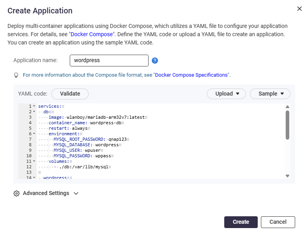Collapse the environment block at line 6
Viewport: 307px width, 232px height.
(x=34, y=134)
